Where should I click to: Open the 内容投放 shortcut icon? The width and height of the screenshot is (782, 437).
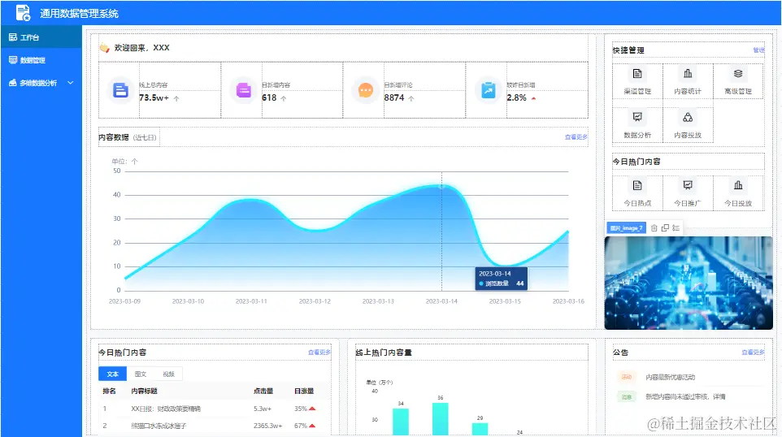click(x=688, y=117)
